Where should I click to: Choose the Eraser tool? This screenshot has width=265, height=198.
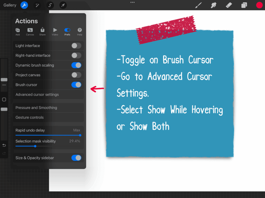click(x=229, y=5)
